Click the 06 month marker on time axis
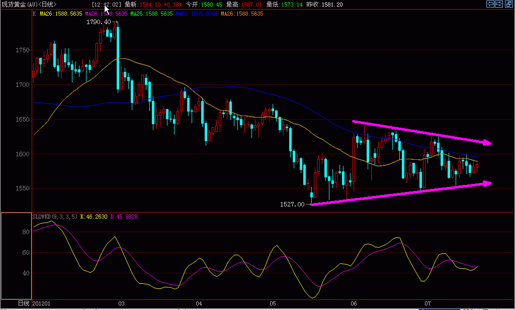Image resolution: width=515 pixels, height=310 pixels. [x=354, y=303]
